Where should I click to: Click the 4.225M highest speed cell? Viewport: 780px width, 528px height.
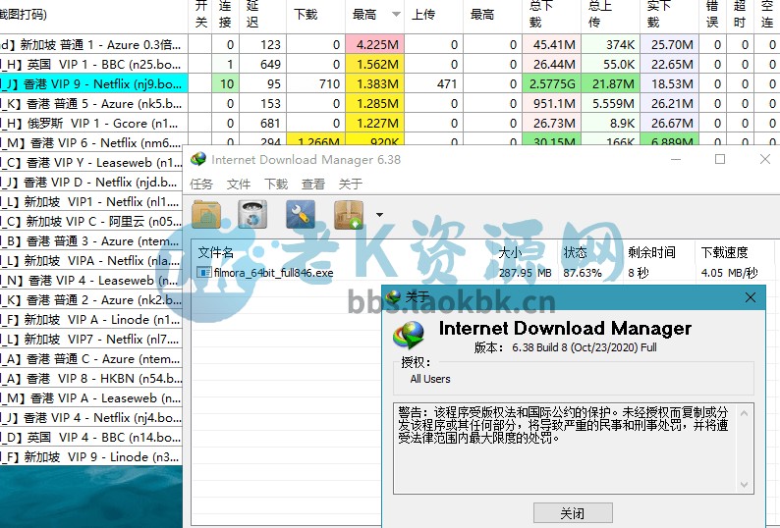(374, 45)
